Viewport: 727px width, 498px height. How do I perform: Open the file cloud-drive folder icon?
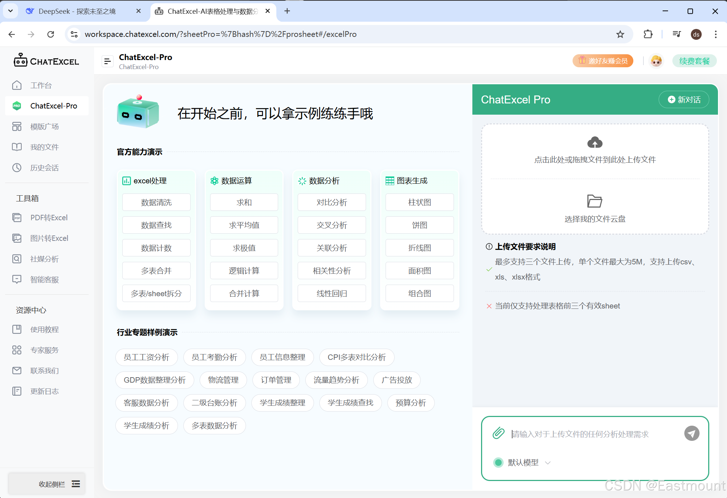595,201
